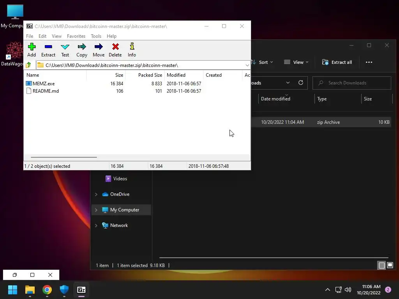Click the taskbar clock showing 11:06 AM
This screenshot has width=399, height=299.
coord(369,290)
